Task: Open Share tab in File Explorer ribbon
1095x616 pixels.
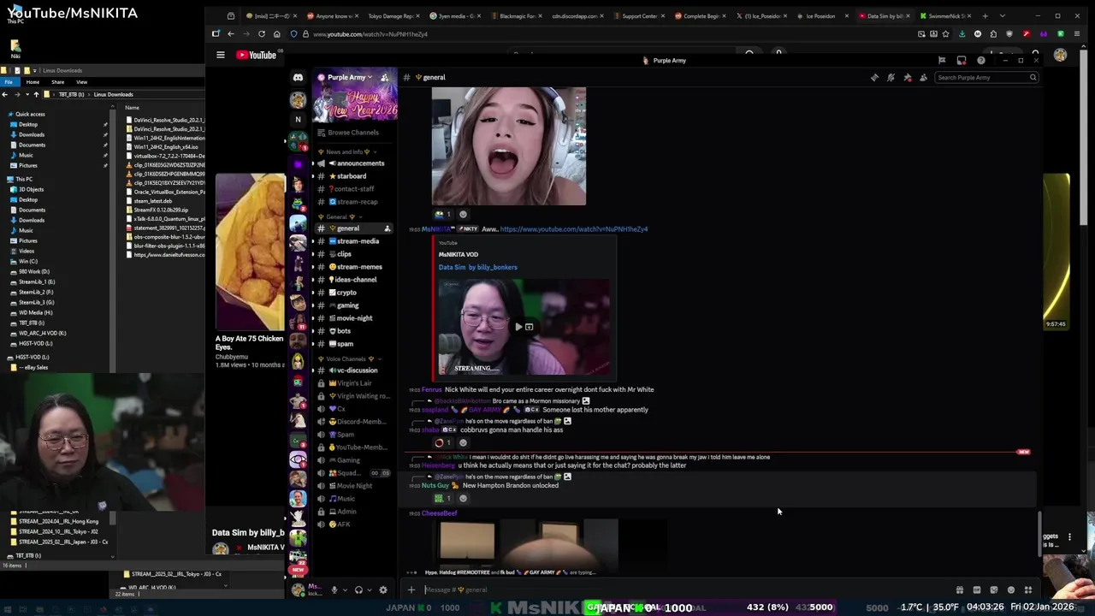Action: click(57, 82)
